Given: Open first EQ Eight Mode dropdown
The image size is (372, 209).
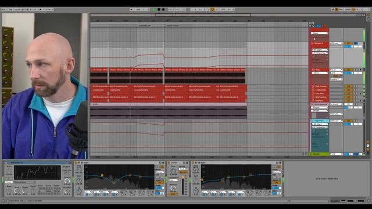Looking at the screenshot, I should pos(160,172).
